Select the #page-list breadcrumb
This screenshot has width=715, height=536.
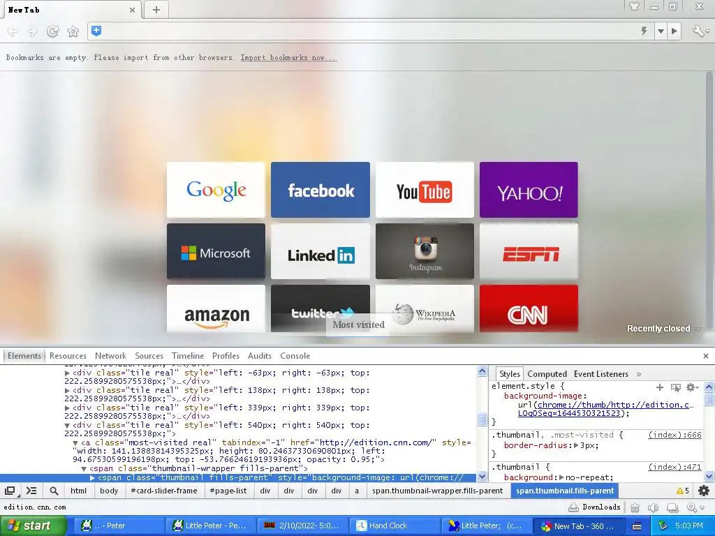coord(228,491)
